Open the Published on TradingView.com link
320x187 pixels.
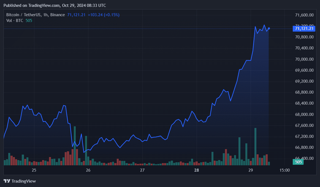[43, 5]
